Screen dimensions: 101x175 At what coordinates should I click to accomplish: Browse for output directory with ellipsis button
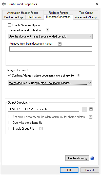click(x=85, y=109)
